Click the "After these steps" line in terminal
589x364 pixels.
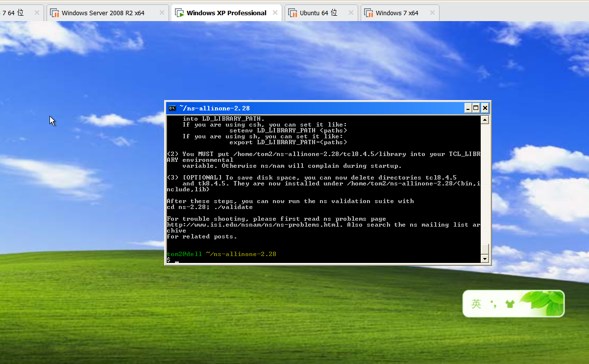pyautogui.click(x=290, y=201)
